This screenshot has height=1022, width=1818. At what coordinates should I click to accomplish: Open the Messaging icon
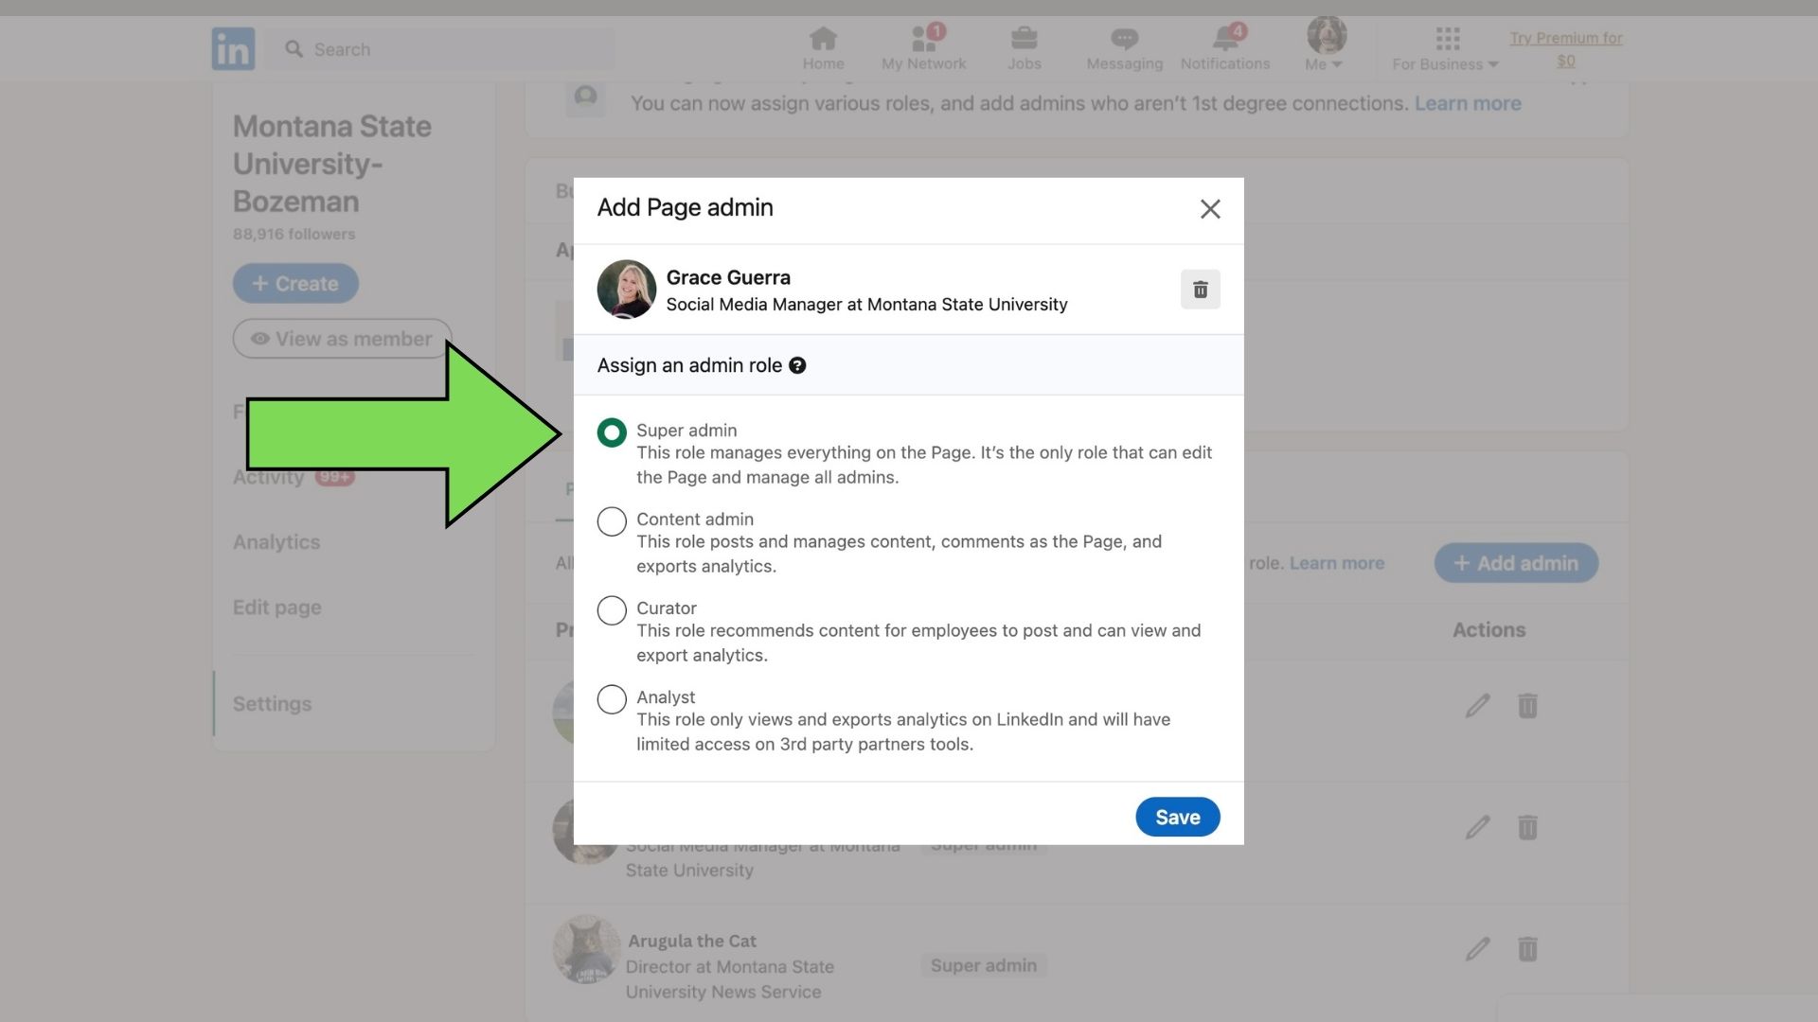click(1124, 48)
